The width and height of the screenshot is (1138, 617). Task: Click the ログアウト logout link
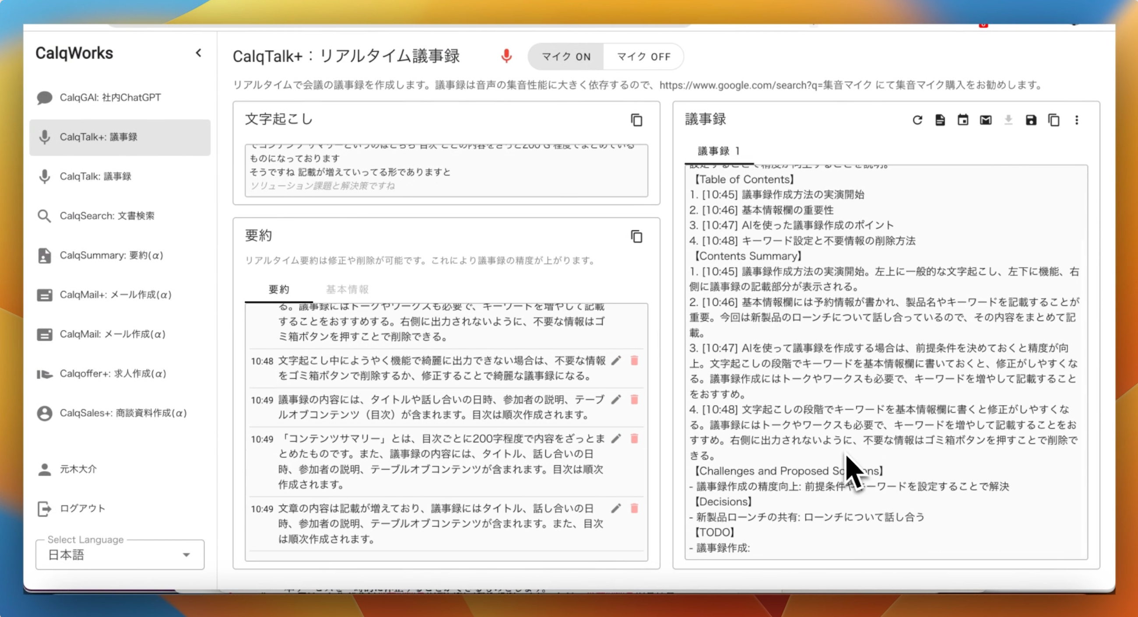click(x=82, y=508)
